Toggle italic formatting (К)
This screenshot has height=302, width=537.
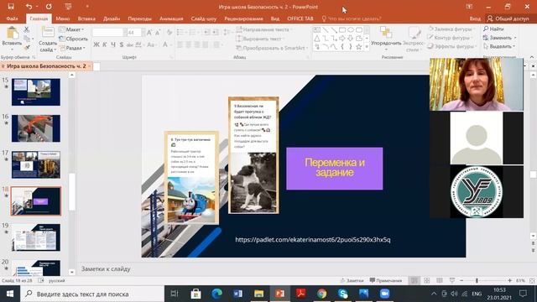[x=104, y=44]
